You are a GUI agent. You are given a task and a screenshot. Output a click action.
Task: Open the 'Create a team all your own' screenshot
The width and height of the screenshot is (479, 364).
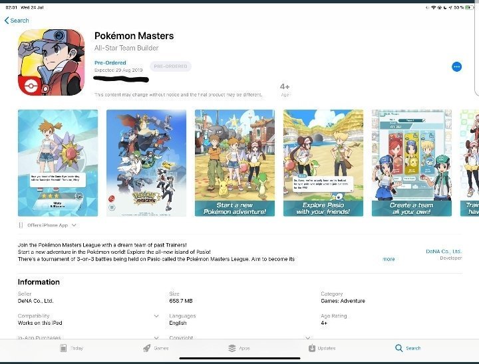click(x=412, y=163)
